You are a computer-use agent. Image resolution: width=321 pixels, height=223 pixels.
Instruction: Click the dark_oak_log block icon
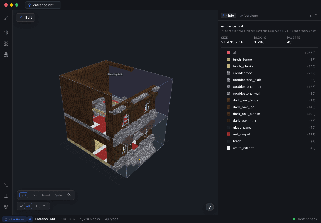tap(229, 107)
